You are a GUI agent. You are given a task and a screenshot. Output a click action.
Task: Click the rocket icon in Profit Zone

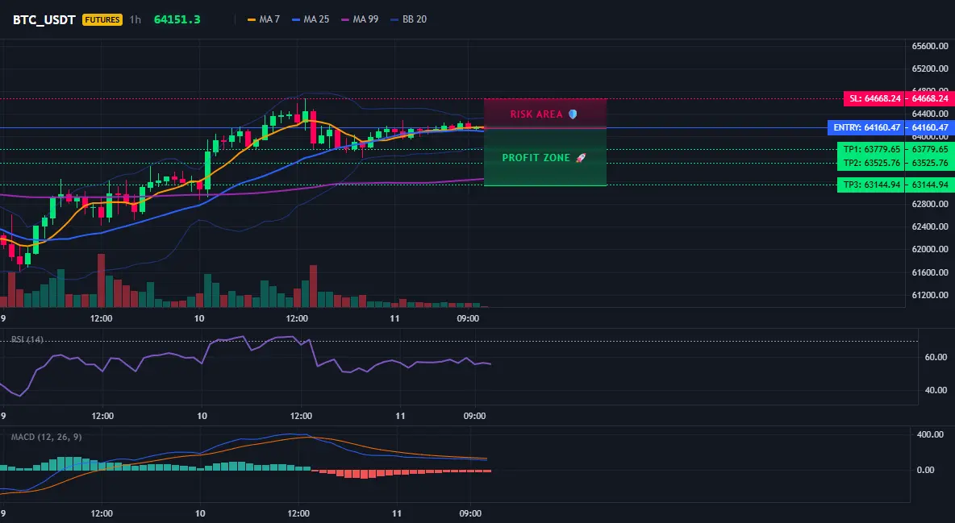point(581,158)
